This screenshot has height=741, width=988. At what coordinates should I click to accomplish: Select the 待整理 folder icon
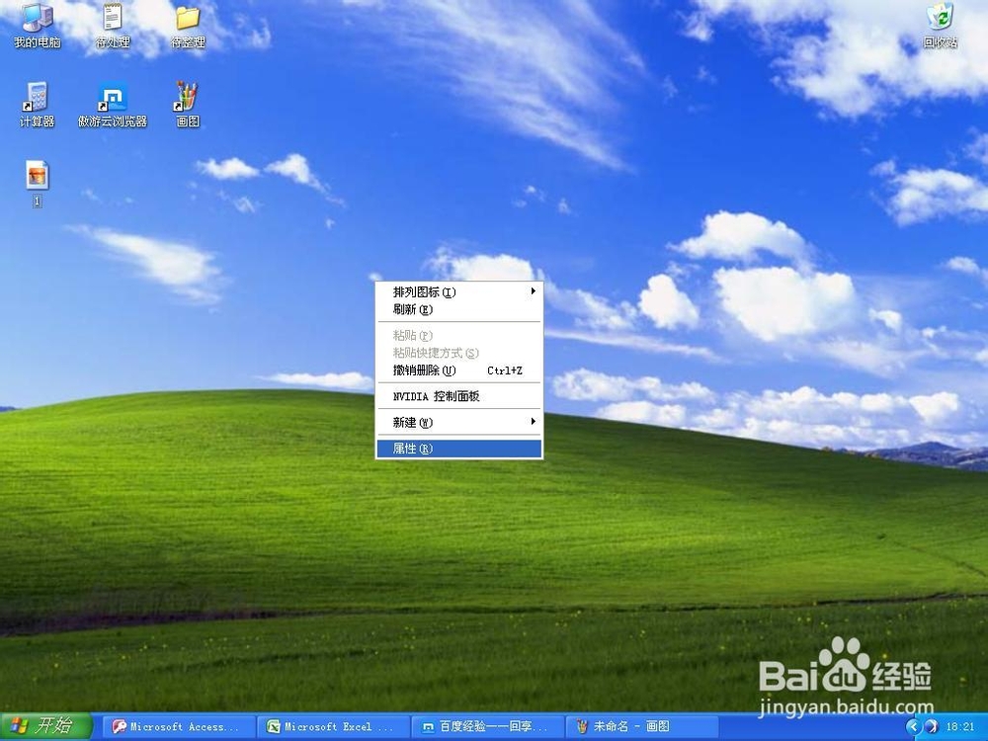point(188,26)
